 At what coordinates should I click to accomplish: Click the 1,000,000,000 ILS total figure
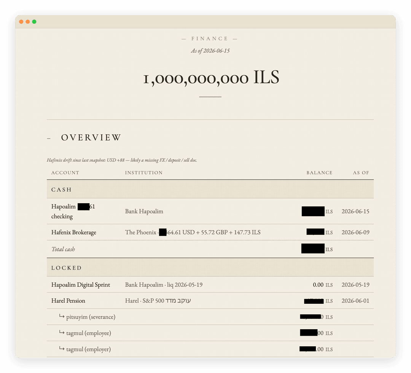click(211, 78)
